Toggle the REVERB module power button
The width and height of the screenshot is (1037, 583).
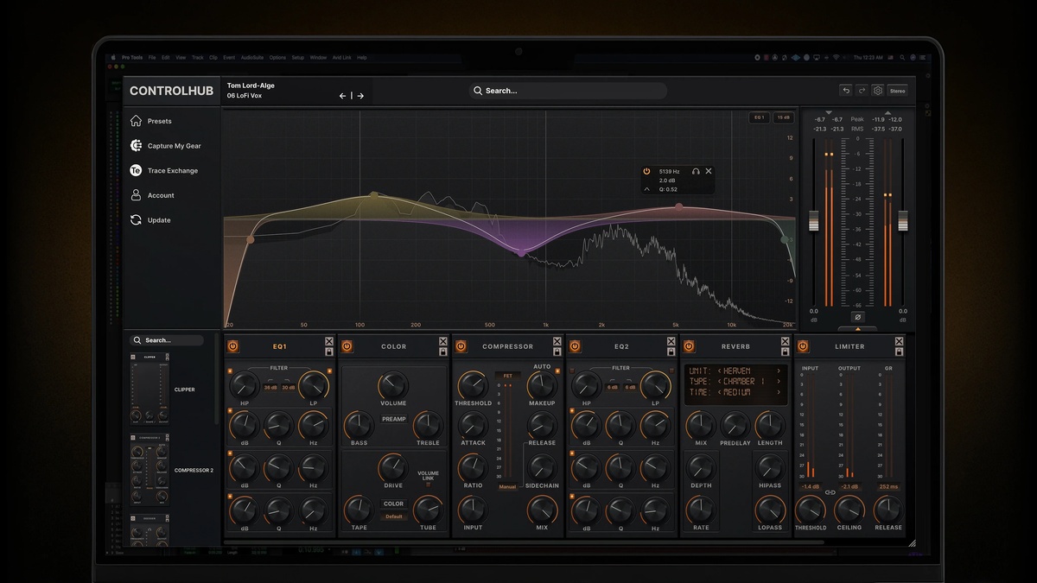690,346
